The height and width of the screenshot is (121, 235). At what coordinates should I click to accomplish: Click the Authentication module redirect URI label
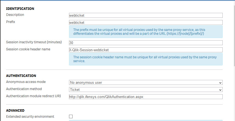coord(33,96)
